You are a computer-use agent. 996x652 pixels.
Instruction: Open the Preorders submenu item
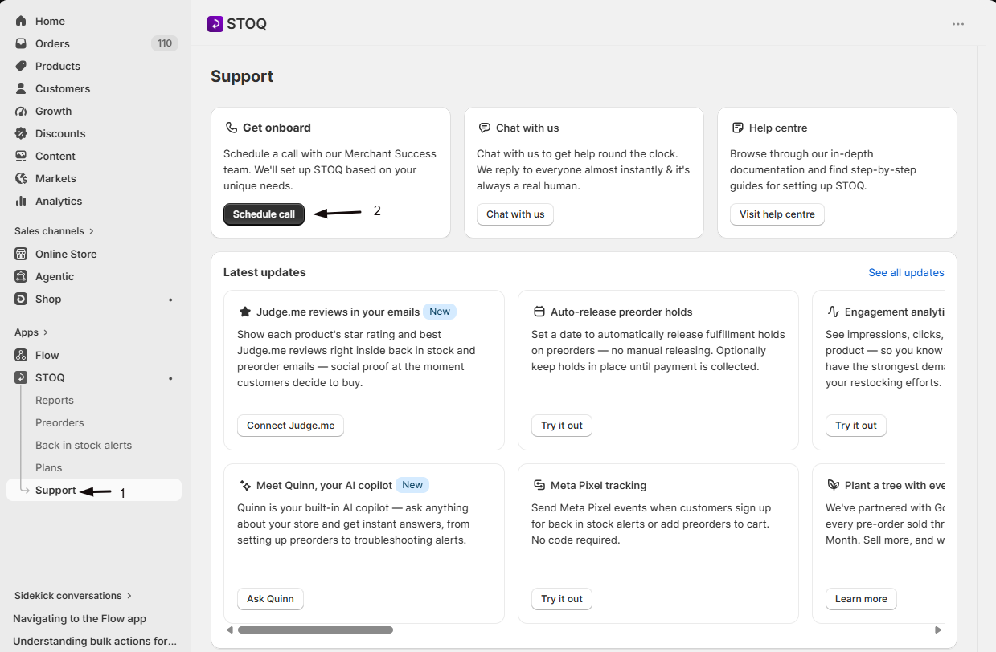(59, 422)
